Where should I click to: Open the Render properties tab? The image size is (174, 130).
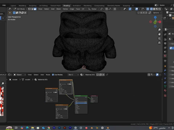[x=165, y=39]
